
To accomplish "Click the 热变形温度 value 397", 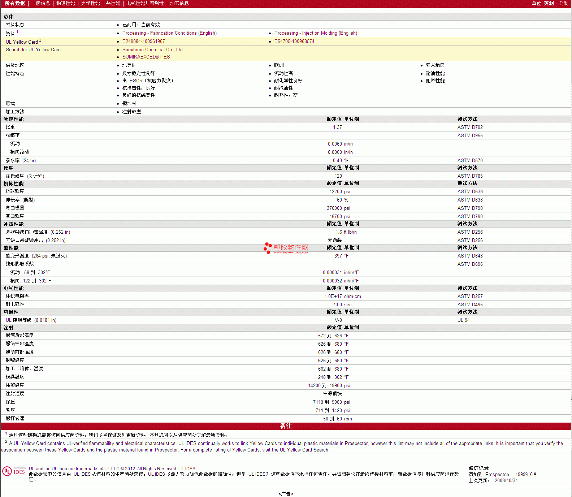I will 338,256.
